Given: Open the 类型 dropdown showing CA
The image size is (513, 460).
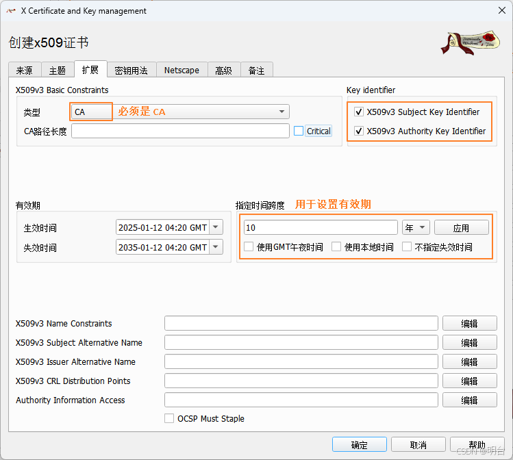Looking at the screenshot, I should click(180, 112).
